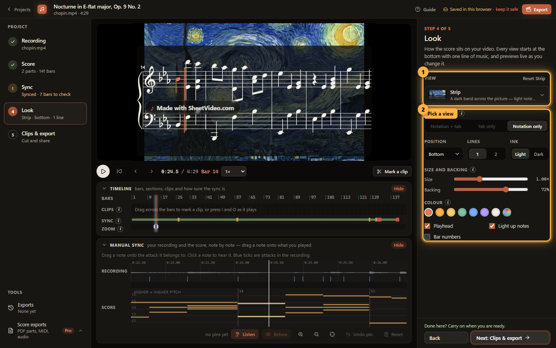The image size is (556, 348).
Task: Open the rainbow custom colour swatch
Action: (507, 212)
